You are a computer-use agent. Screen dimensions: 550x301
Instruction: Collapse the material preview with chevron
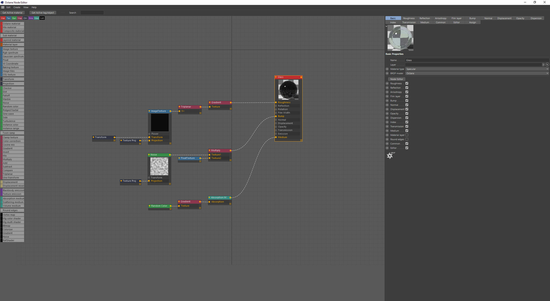click(386, 26)
